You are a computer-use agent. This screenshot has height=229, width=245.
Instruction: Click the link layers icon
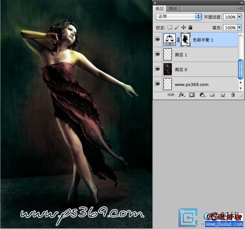pos(171,95)
